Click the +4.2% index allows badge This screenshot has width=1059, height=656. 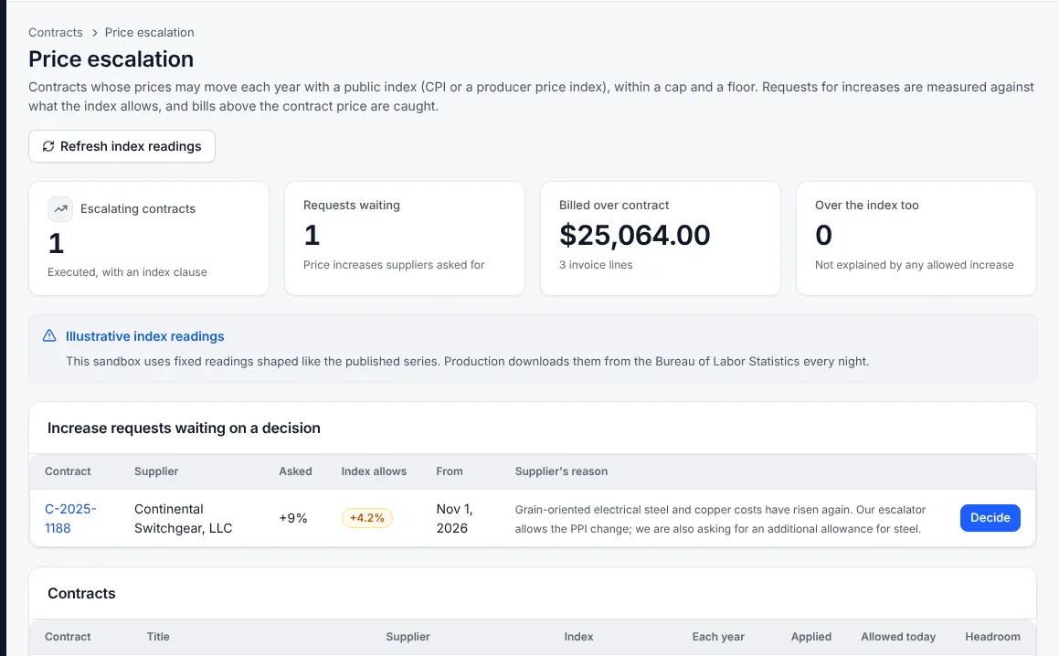pyautogui.click(x=366, y=518)
